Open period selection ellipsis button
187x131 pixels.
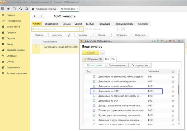(119, 29)
